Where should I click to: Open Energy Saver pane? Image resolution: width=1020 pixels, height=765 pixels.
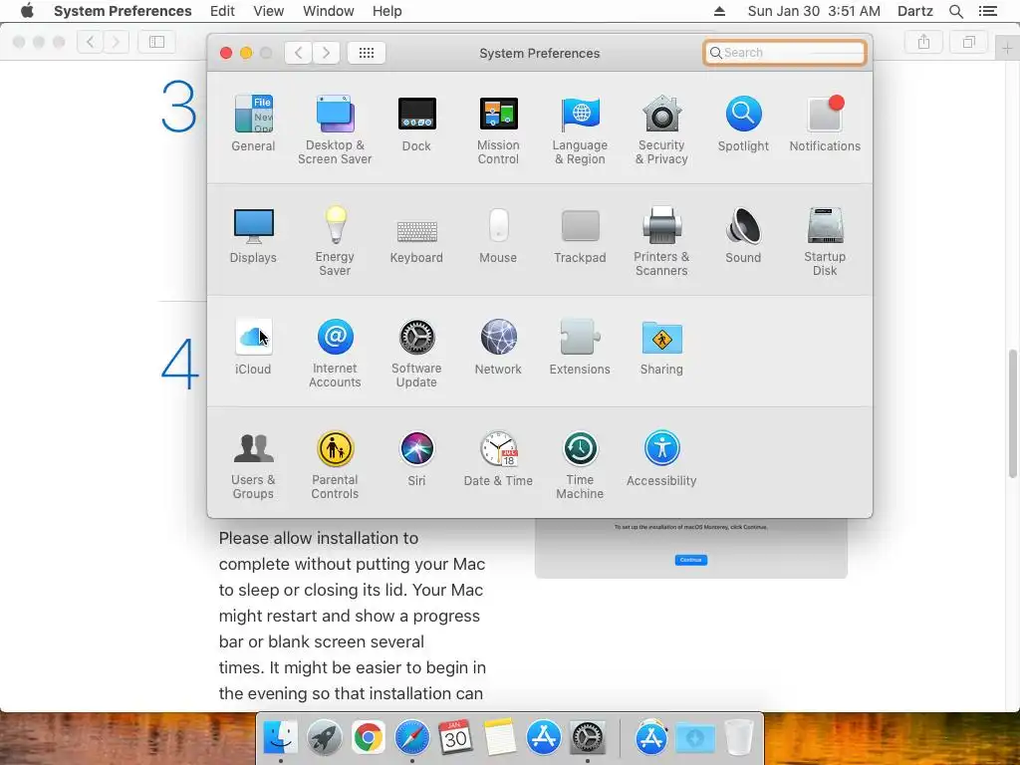coord(335,241)
